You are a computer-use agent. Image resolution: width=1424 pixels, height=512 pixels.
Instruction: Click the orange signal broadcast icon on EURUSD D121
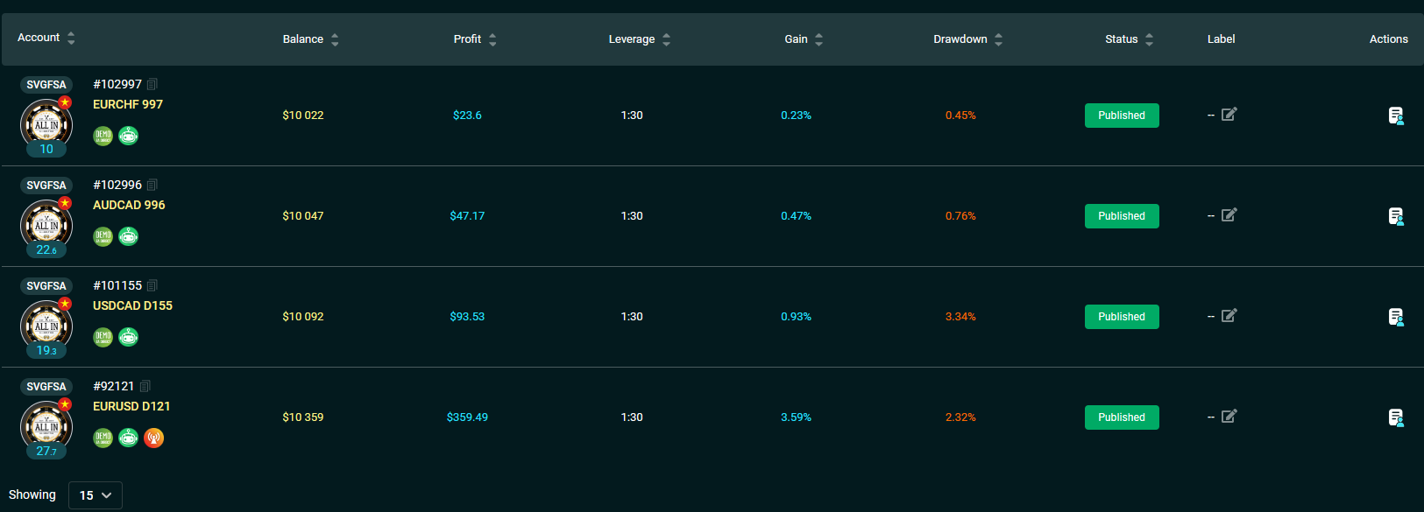[154, 438]
